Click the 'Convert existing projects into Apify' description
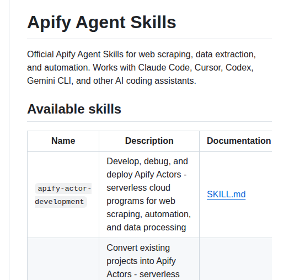Viewport: 289px width, 280px height. [143, 261]
